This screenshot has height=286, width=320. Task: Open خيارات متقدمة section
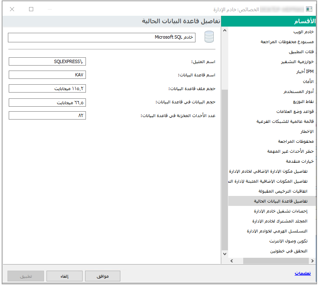click(x=300, y=161)
